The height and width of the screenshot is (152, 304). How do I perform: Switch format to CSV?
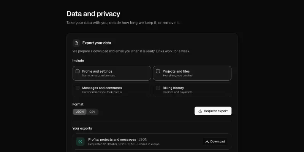pyautogui.click(x=92, y=112)
